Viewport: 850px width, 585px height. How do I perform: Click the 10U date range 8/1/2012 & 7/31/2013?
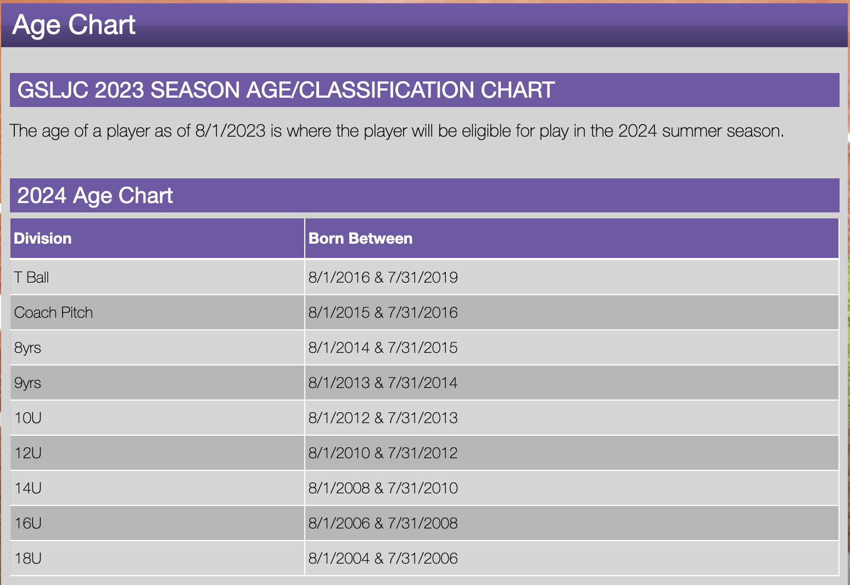coord(383,418)
